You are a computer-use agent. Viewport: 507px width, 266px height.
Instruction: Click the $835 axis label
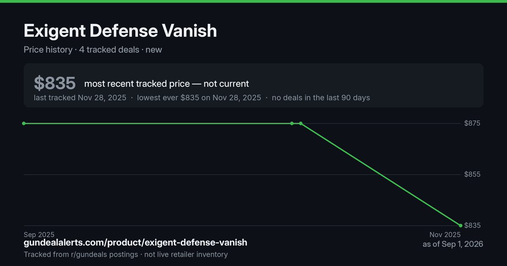click(472, 225)
